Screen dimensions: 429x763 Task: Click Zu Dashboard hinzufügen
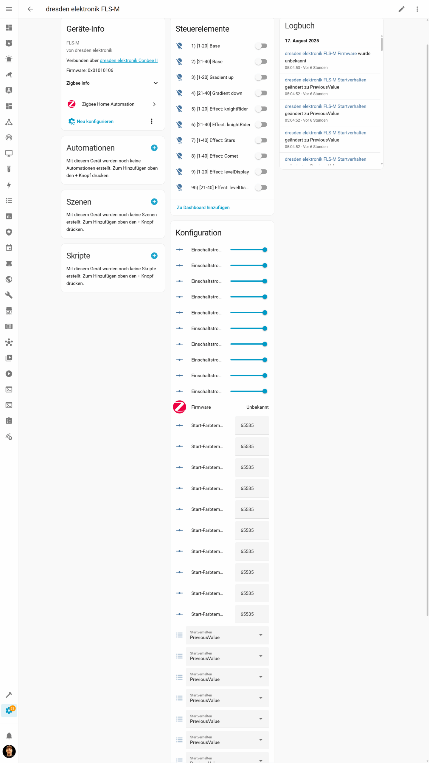(203, 207)
